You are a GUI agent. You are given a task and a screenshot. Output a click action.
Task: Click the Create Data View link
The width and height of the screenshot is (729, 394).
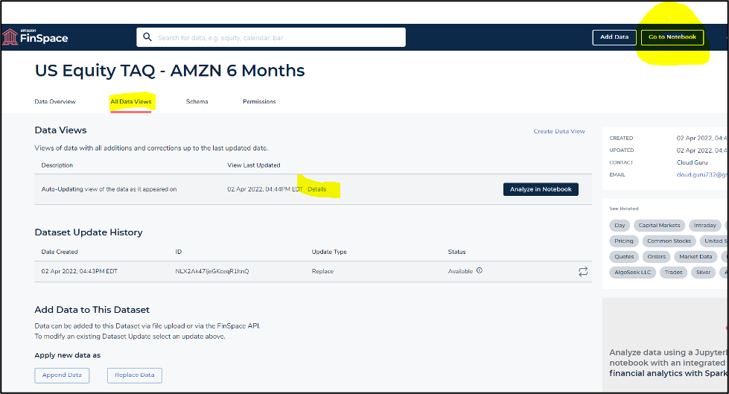click(x=559, y=131)
